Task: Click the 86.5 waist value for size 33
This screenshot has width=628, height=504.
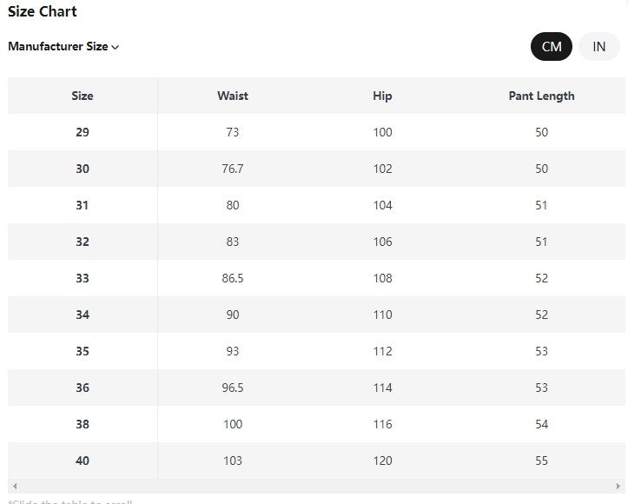Action: [233, 278]
